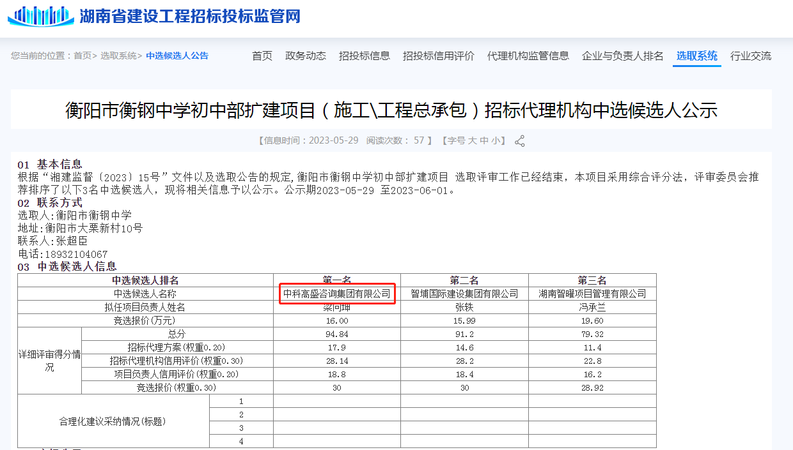
Task: Click the 第二名 column header
Action: (x=464, y=280)
